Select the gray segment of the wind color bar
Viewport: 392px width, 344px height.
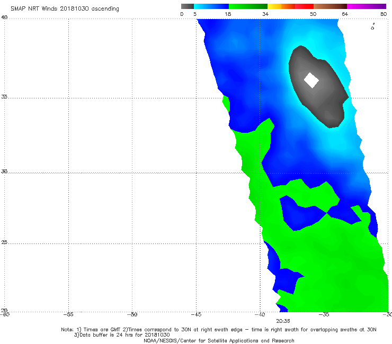coord(187,6)
